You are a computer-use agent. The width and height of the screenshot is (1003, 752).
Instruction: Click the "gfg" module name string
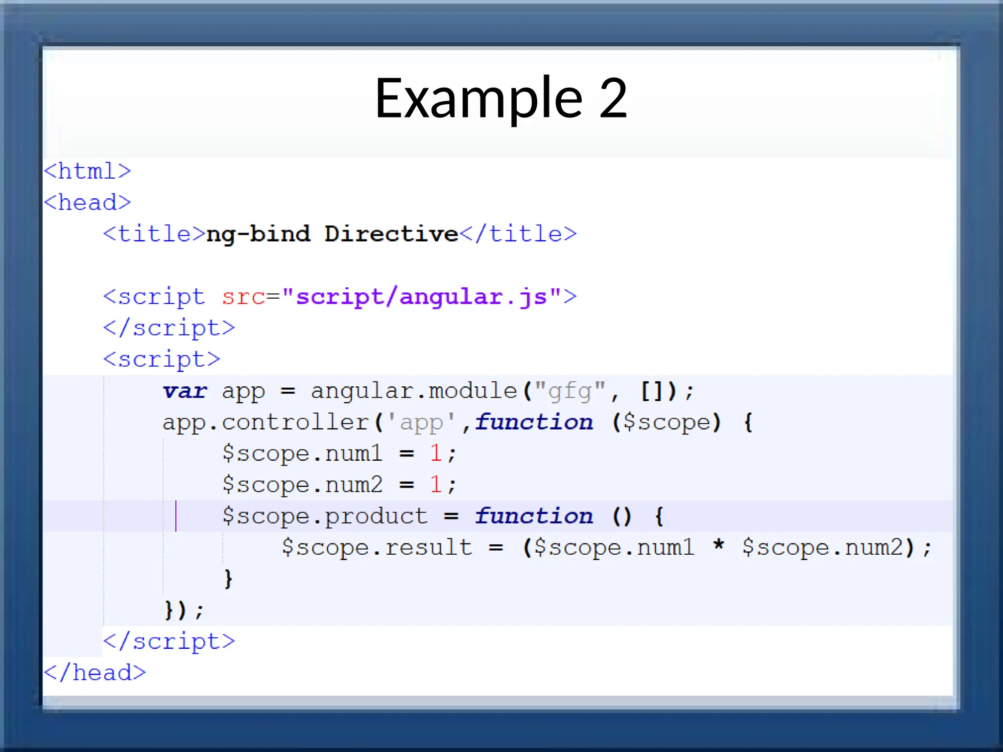(570, 392)
